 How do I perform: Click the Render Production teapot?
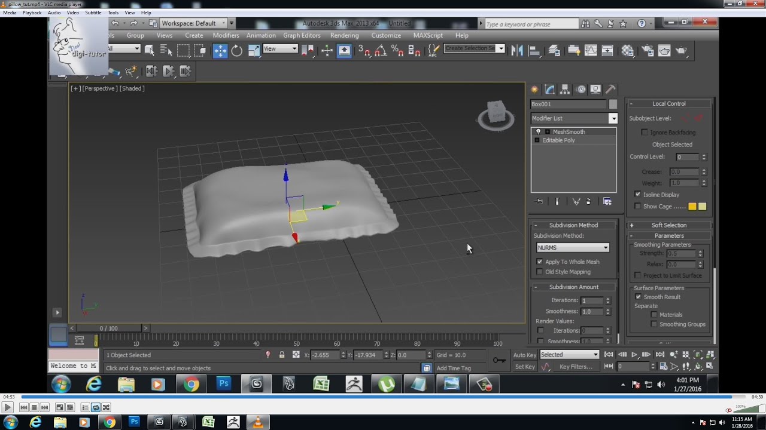(x=681, y=51)
